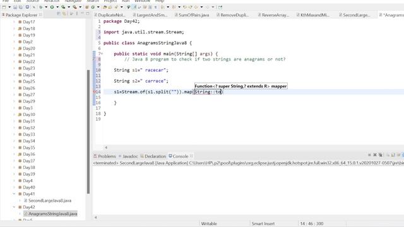Click the Save icon in the toolbar
The image size is (404, 227).
pos(15,7)
